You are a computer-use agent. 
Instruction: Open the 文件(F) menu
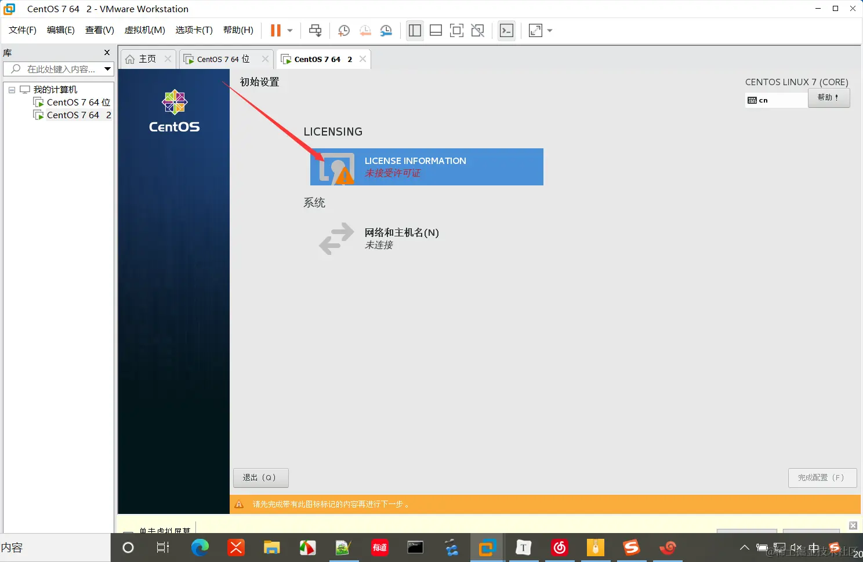23,30
